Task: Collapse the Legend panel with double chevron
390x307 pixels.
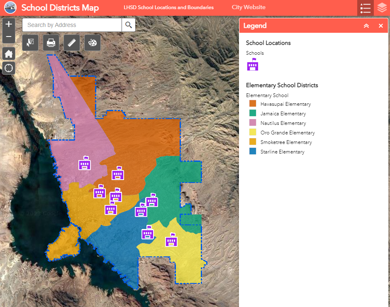Action: (366, 26)
